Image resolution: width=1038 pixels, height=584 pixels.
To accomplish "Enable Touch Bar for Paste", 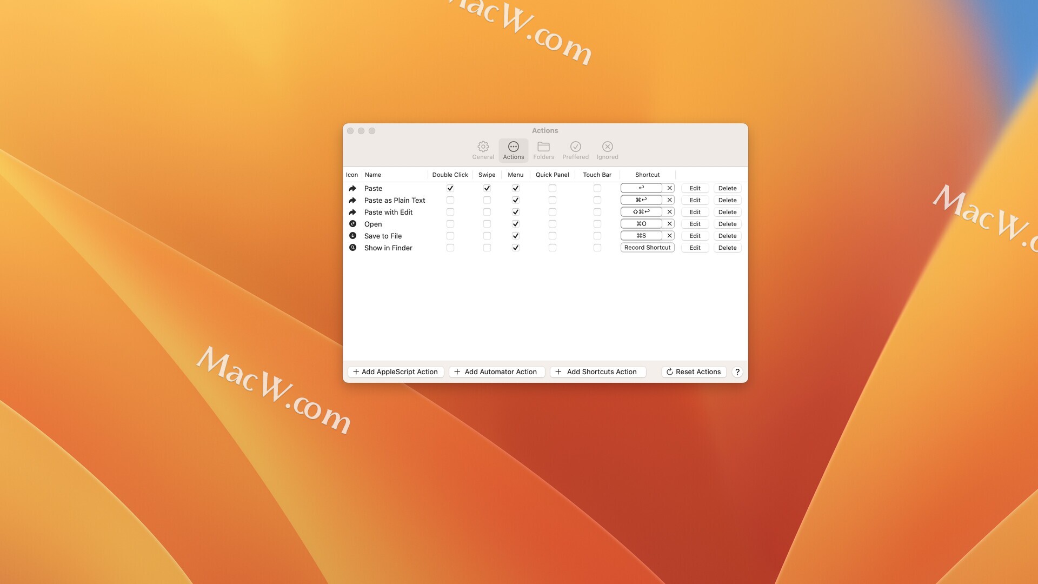I will (597, 188).
